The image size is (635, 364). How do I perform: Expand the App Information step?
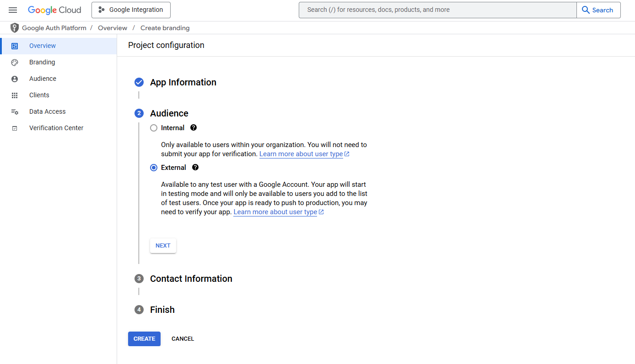click(183, 82)
